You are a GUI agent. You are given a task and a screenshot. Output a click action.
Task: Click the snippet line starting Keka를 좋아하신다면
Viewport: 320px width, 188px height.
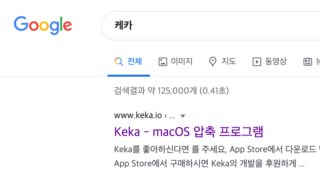[x=217, y=149]
